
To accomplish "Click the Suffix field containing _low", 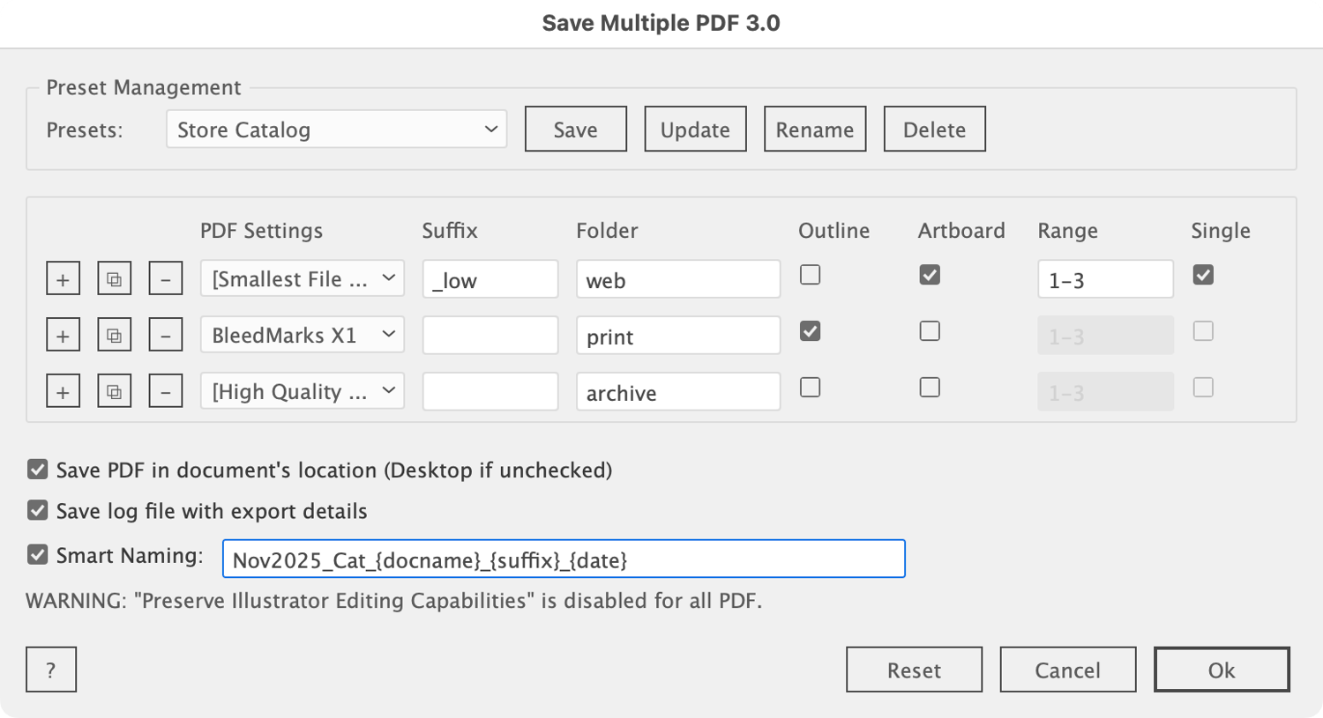I will (490, 280).
